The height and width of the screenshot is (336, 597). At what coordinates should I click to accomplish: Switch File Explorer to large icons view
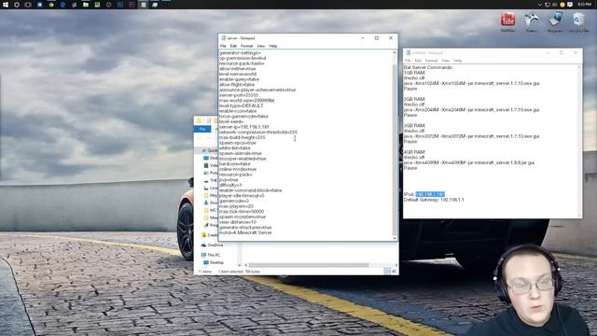click(x=394, y=272)
